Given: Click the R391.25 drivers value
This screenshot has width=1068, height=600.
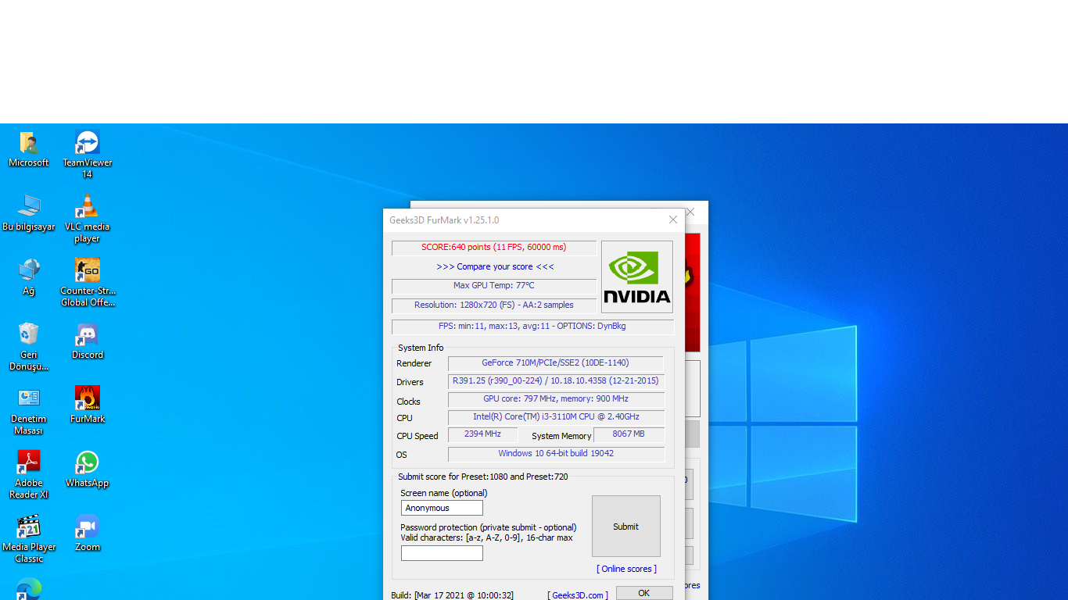Looking at the screenshot, I should pyautogui.click(x=556, y=381).
